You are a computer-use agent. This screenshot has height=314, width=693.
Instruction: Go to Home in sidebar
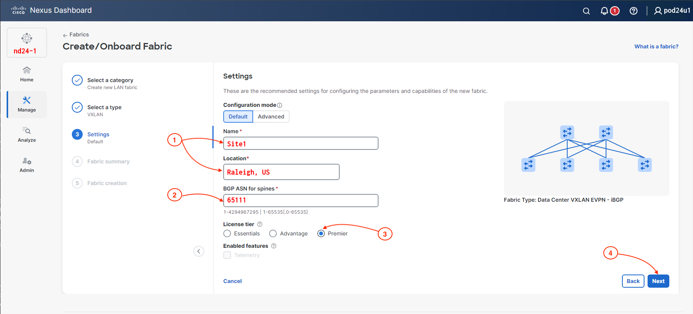(x=27, y=74)
